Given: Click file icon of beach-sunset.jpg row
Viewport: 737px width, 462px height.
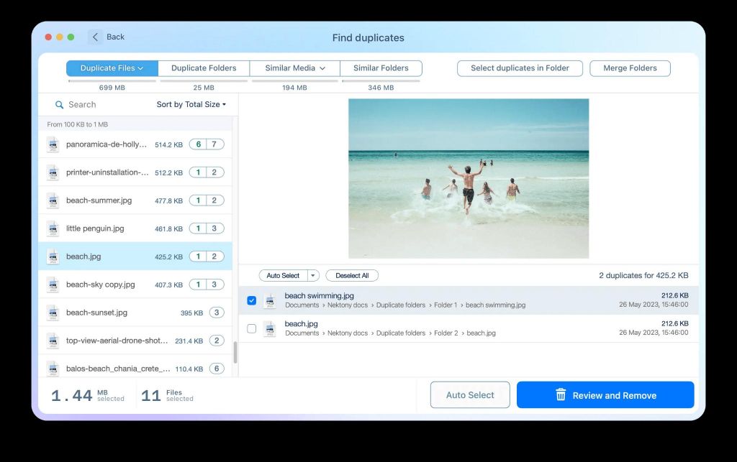Looking at the screenshot, I should tap(53, 313).
